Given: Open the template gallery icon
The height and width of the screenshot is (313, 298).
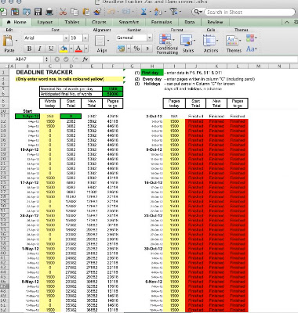Looking at the screenshot, I should (15, 12).
